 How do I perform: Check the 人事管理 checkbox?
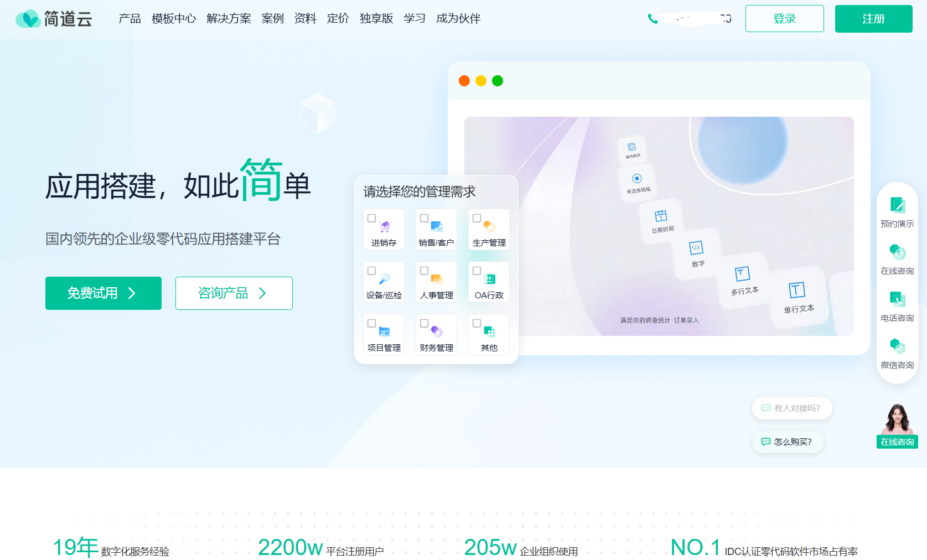click(x=424, y=271)
